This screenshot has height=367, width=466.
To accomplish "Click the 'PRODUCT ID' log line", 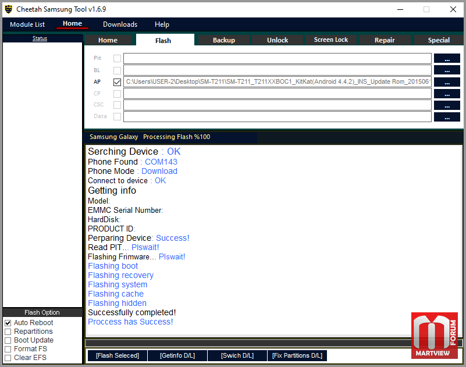I will [112, 229].
